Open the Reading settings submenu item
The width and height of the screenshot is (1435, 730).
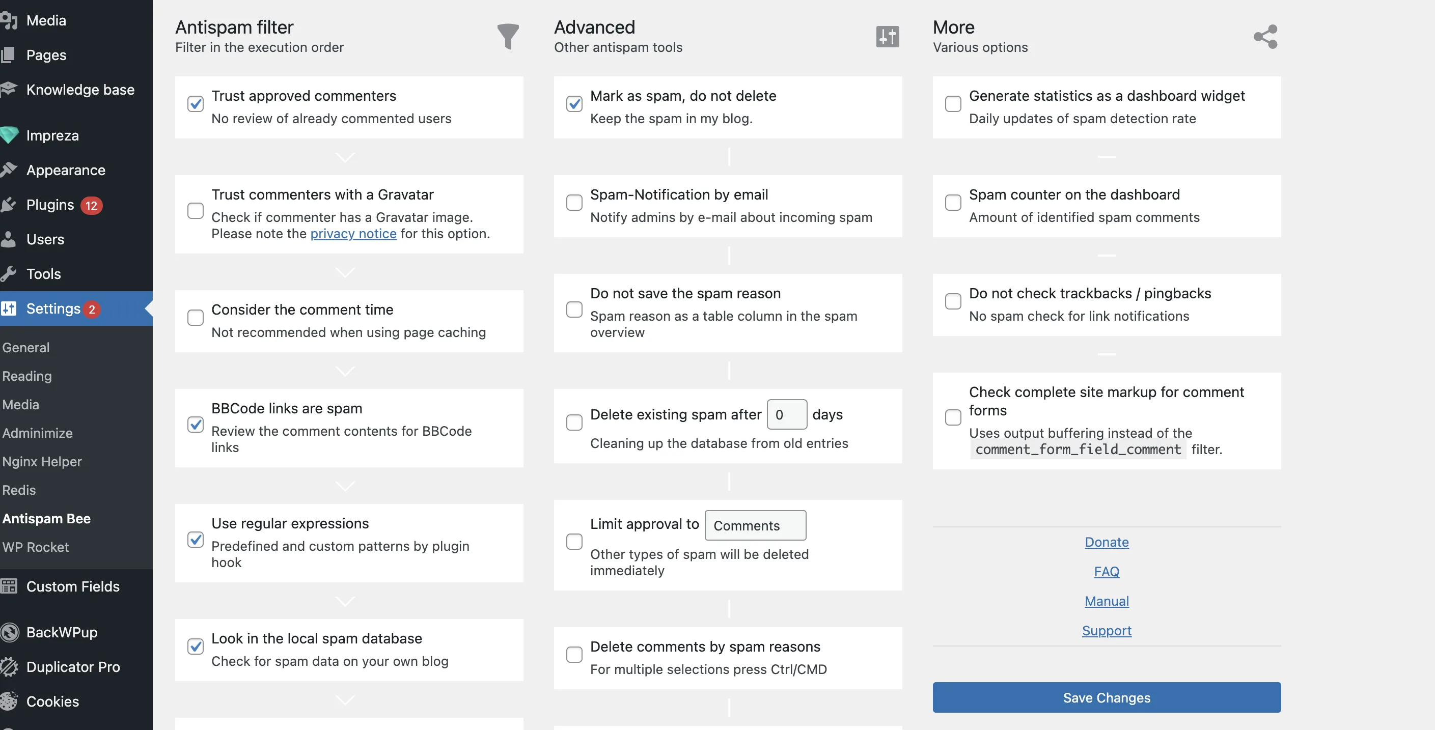point(27,376)
